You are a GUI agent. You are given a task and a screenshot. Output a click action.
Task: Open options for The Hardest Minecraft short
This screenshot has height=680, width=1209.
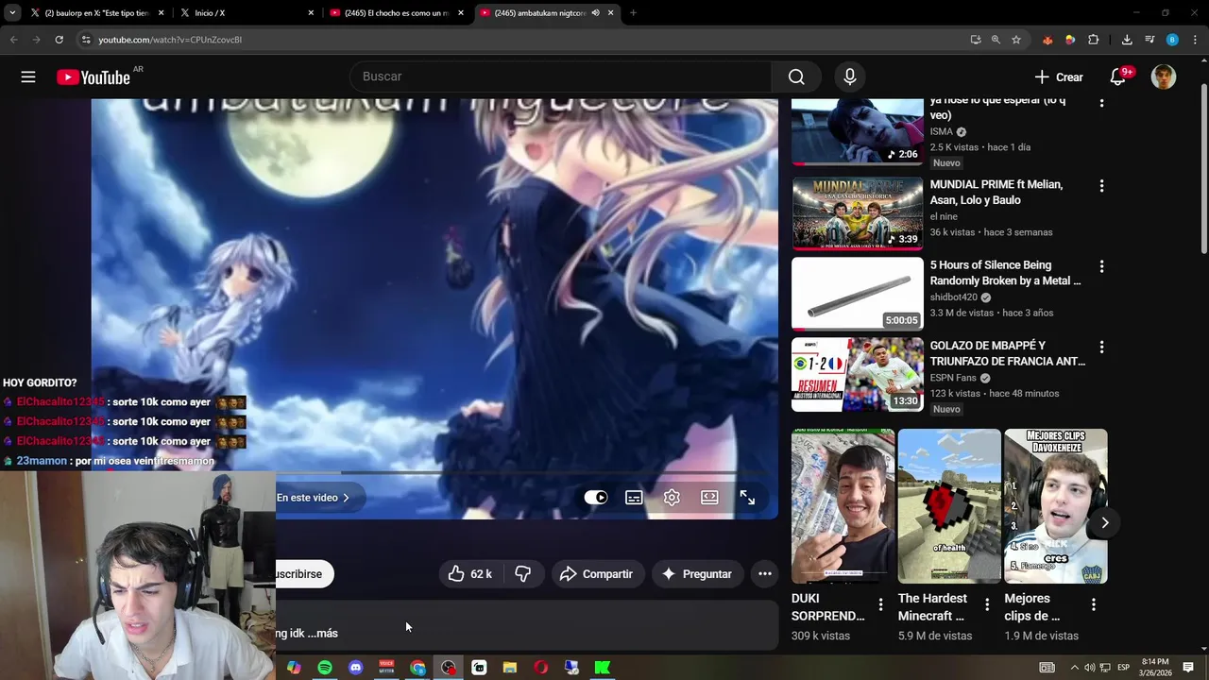(987, 604)
